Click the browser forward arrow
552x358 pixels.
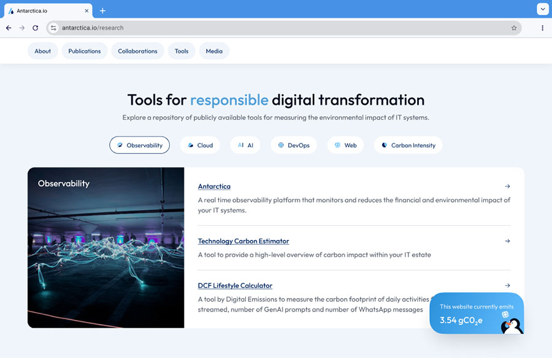pyautogui.click(x=22, y=28)
